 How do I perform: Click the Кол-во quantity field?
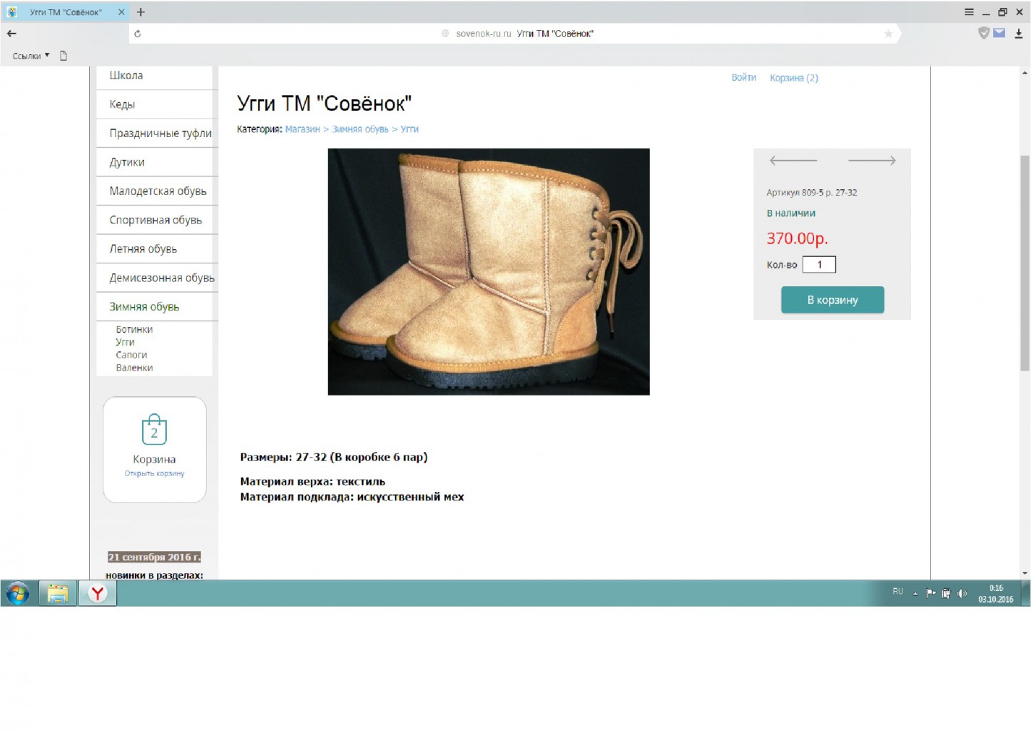tap(819, 265)
